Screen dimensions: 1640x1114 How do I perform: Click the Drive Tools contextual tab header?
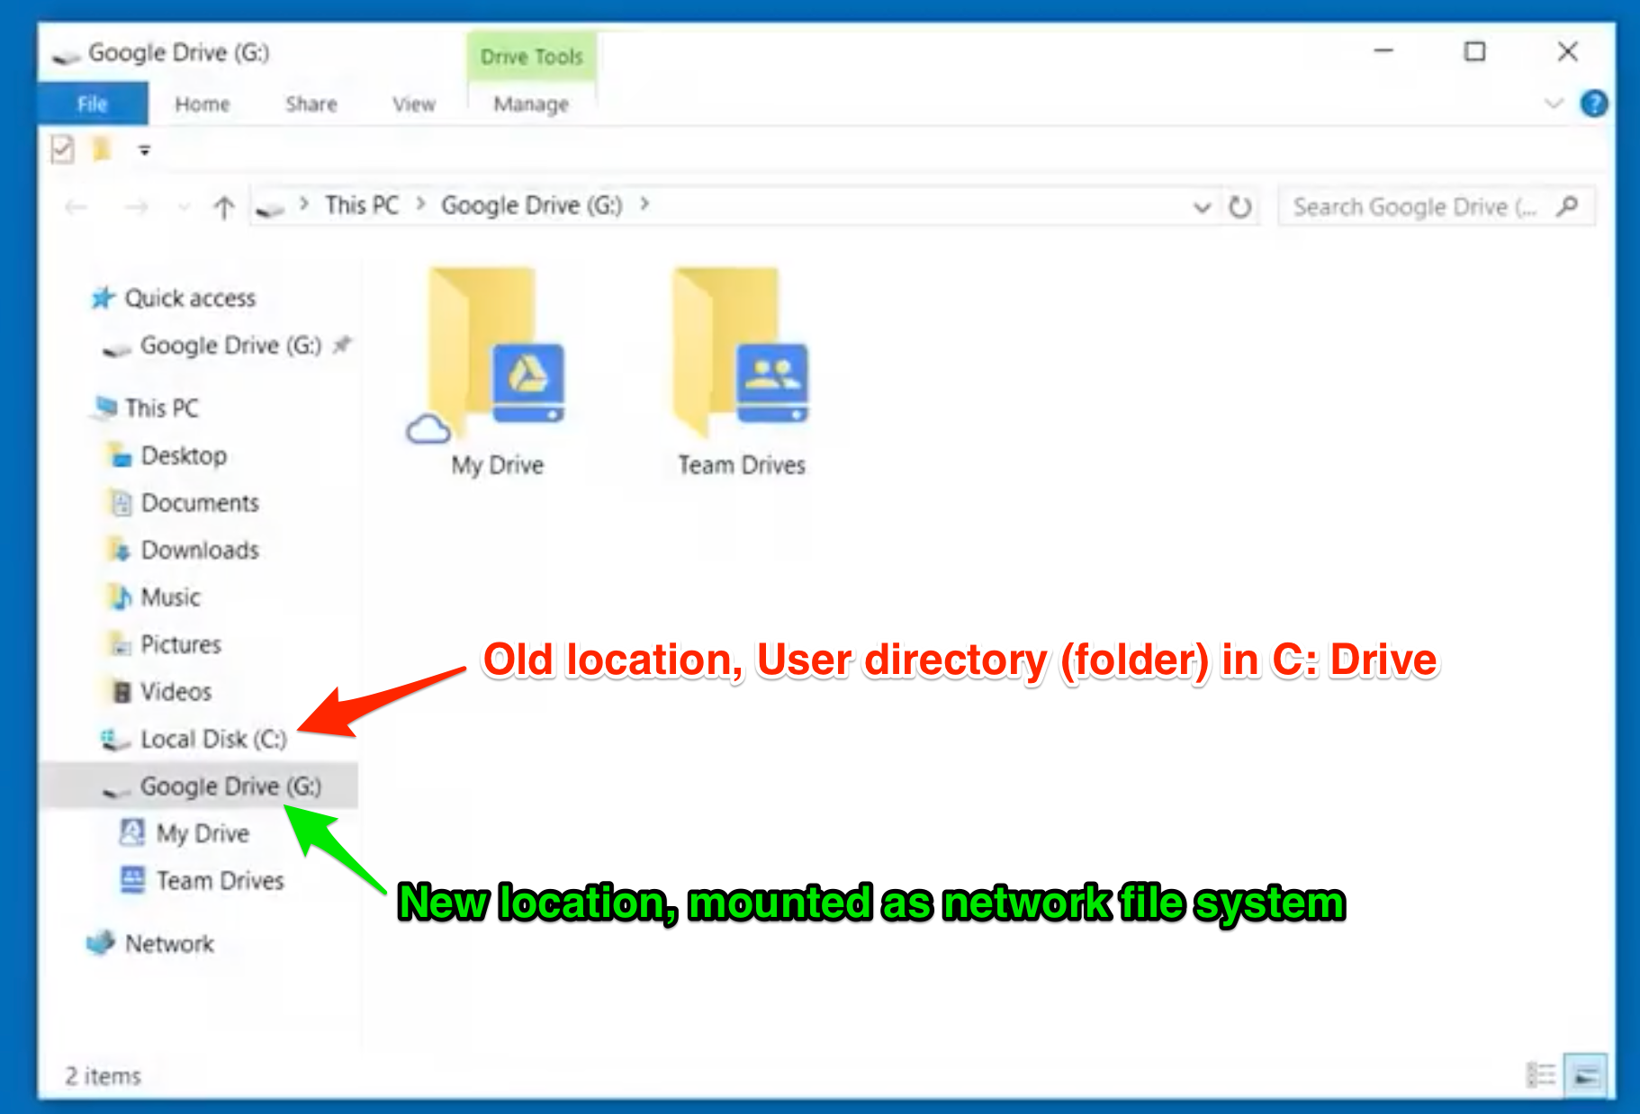pos(532,56)
